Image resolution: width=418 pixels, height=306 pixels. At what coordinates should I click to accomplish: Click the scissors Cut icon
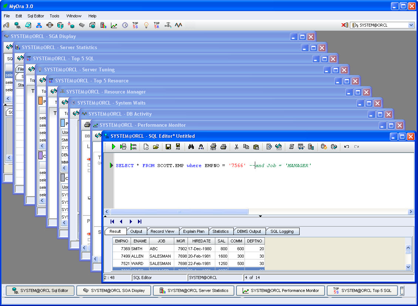tap(236, 147)
